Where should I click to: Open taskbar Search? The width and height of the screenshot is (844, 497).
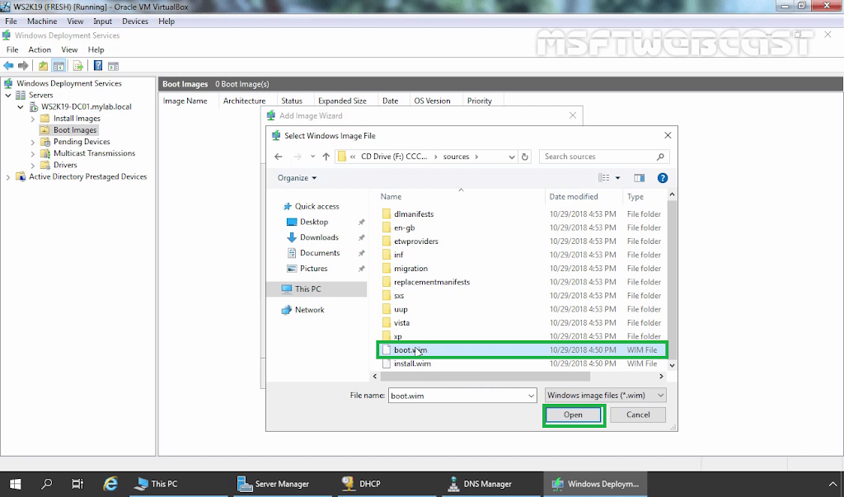(x=47, y=484)
